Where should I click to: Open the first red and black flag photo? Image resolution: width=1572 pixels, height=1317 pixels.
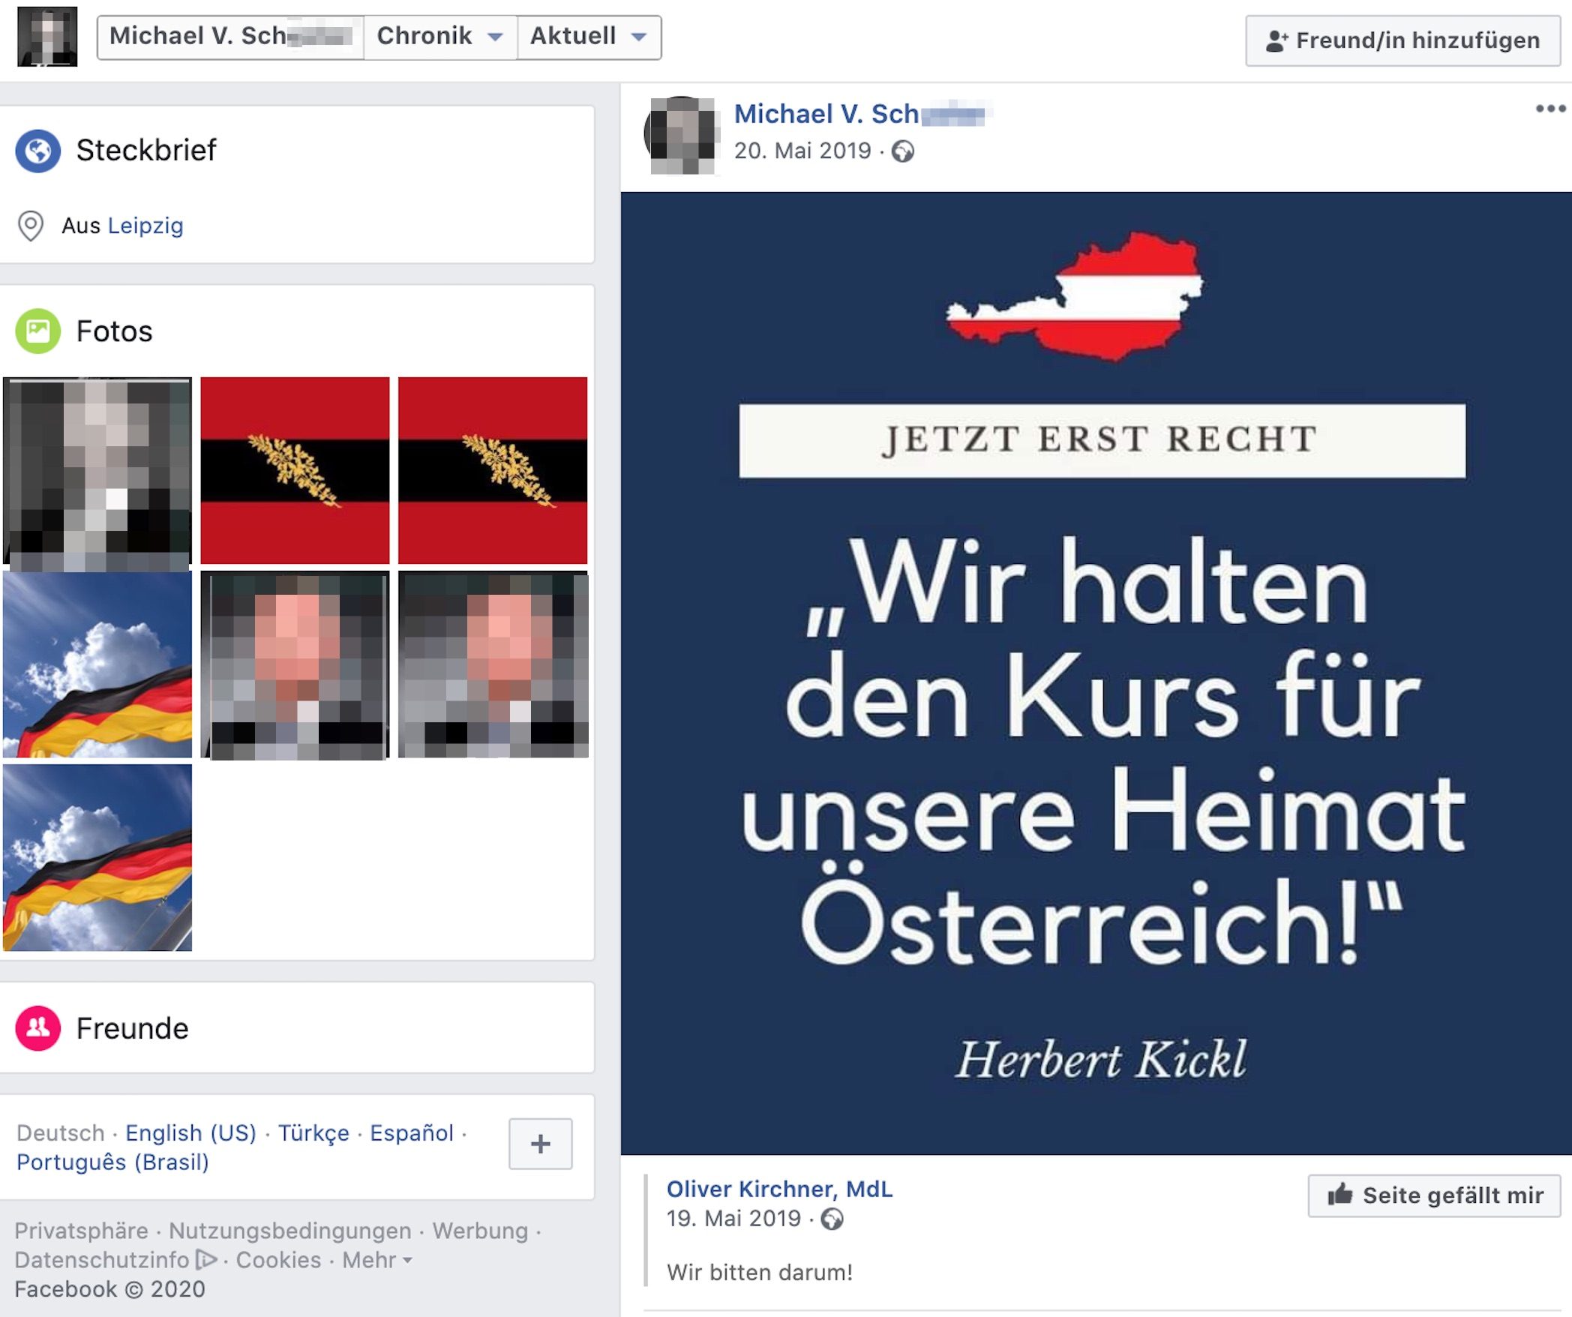(295, 470)
